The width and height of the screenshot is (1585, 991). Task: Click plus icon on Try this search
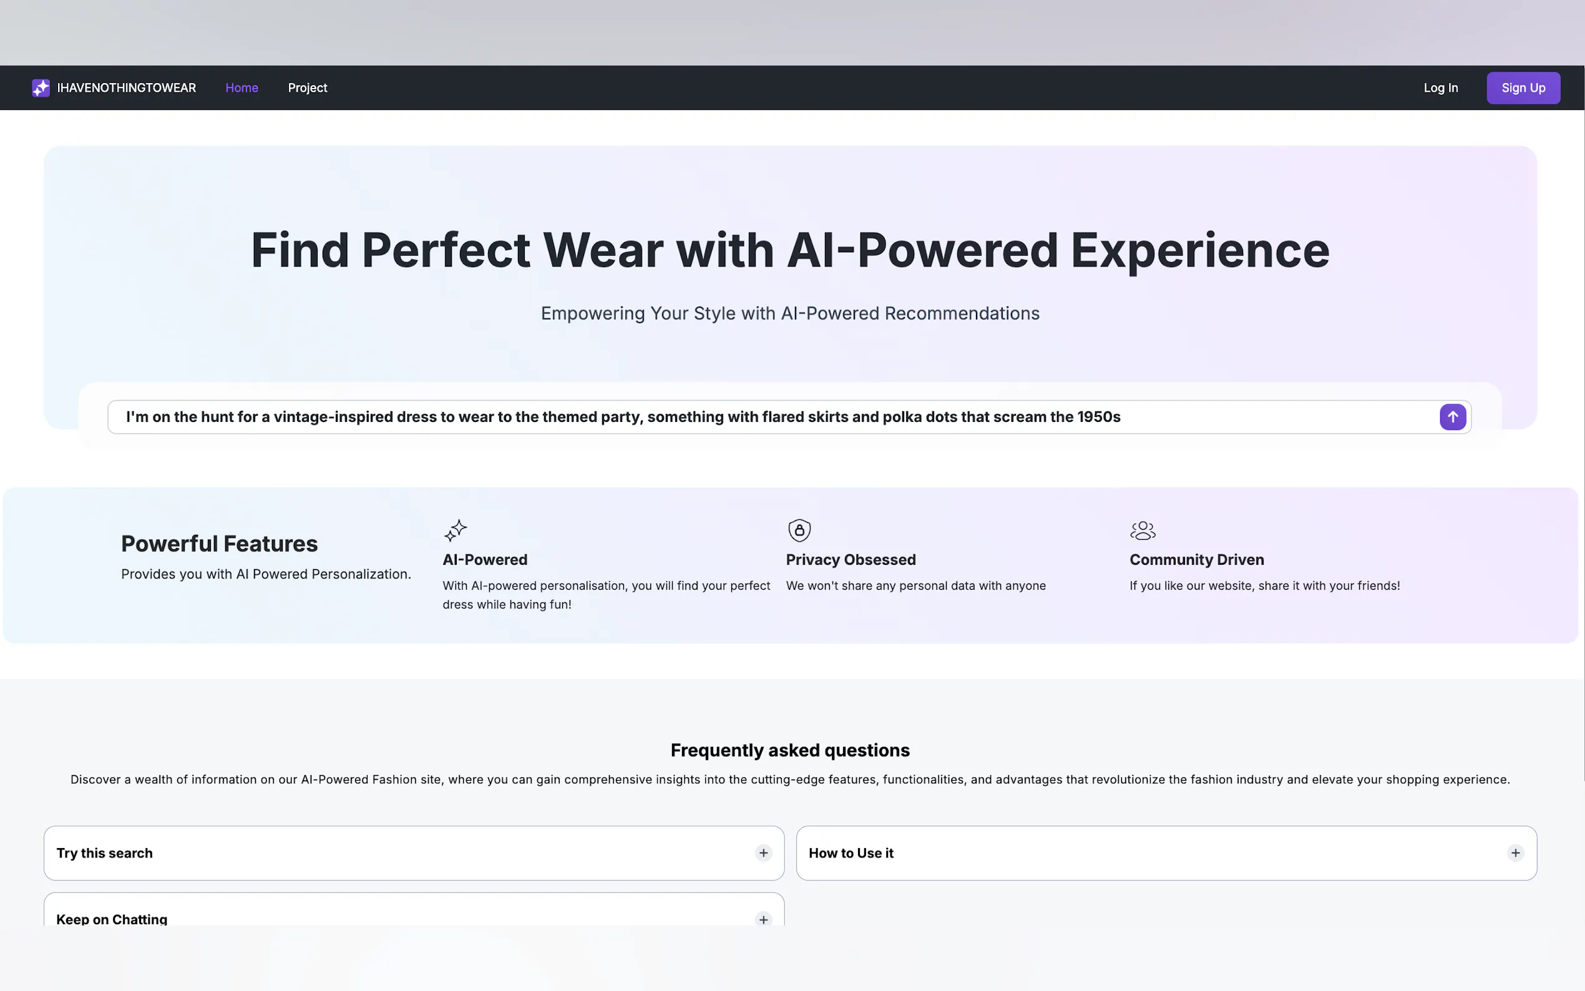pos(763,852)
